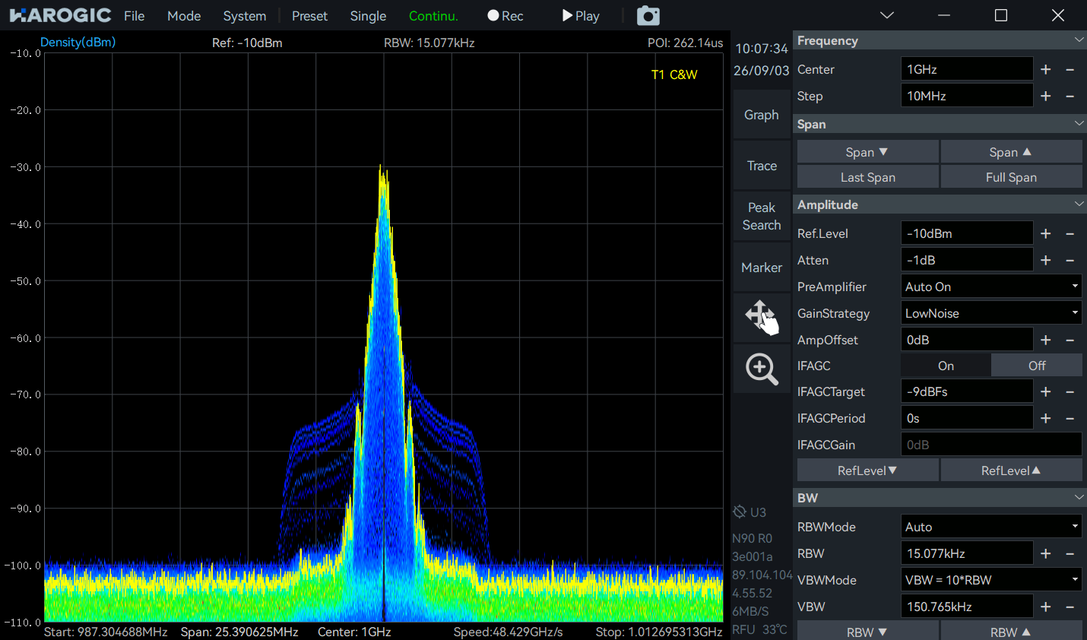The width and height of the screenshot is (1087, 640).
Task: Open the VBWMode dropdown
Action: click(991, 580)
